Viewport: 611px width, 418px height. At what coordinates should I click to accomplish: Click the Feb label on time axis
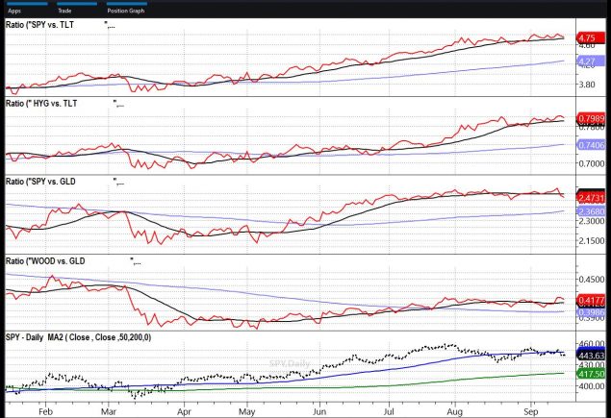coord(46,412)
